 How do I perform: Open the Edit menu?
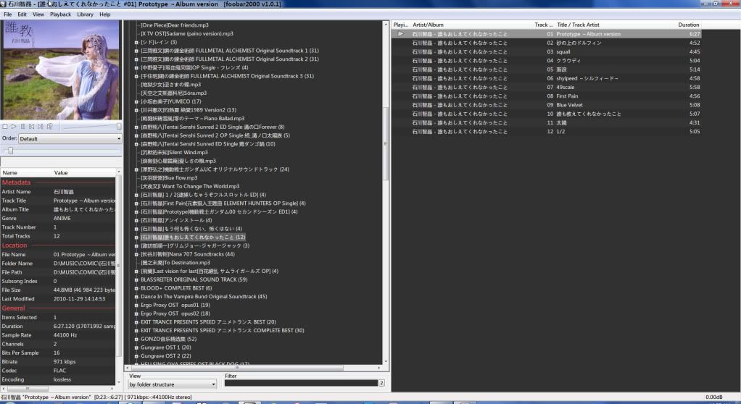point(22,14)
